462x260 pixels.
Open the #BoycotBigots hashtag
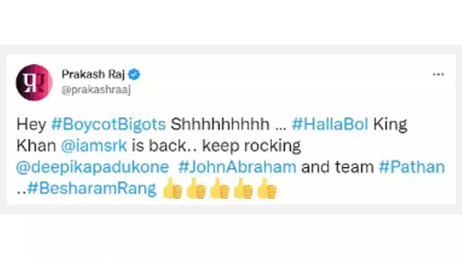point(108,125)
